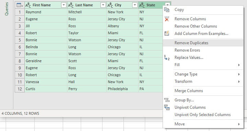Screen dimensions: 247x131
Task: Select Merge Columns
Action: click(203, 91)
